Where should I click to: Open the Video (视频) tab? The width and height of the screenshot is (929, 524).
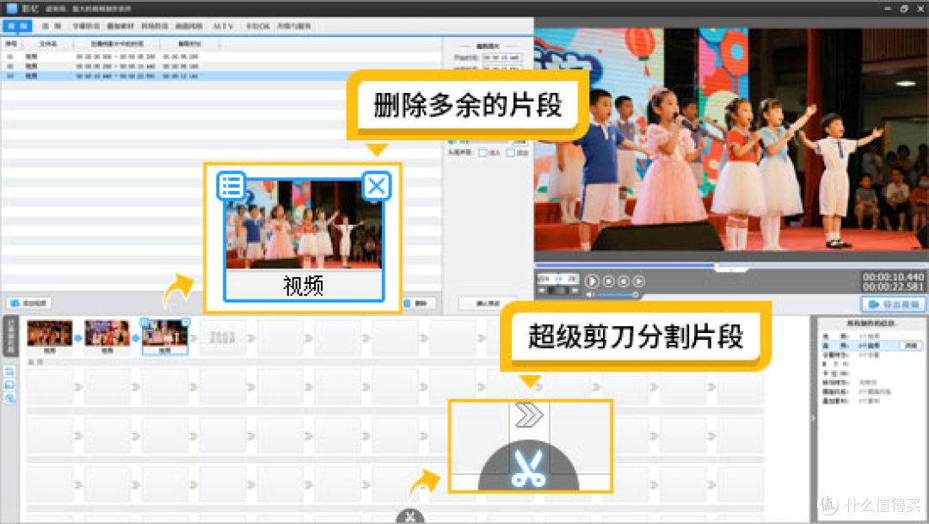pyautogui.click(x=17, y=26)
